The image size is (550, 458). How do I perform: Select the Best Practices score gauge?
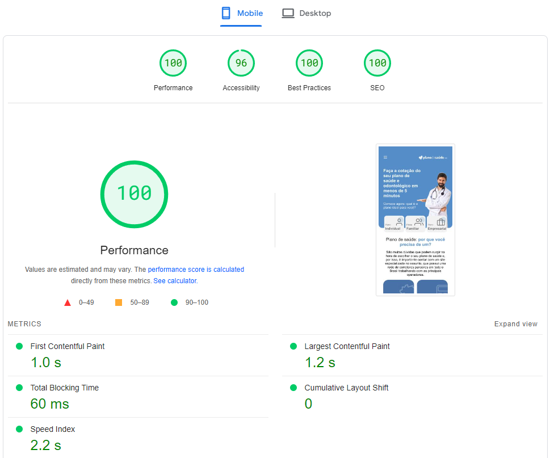309,63
